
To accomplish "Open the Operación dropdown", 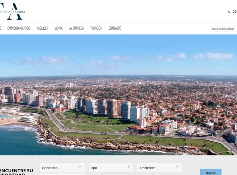I will click(62, 168).
